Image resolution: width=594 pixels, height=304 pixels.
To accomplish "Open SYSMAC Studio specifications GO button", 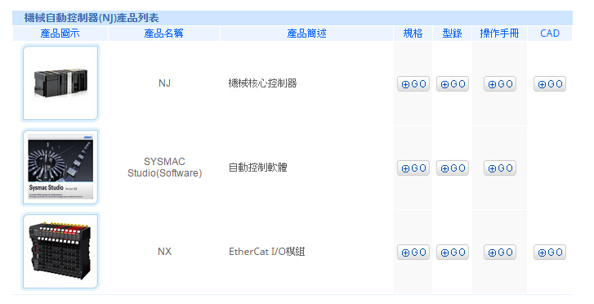I will (413, 168).
